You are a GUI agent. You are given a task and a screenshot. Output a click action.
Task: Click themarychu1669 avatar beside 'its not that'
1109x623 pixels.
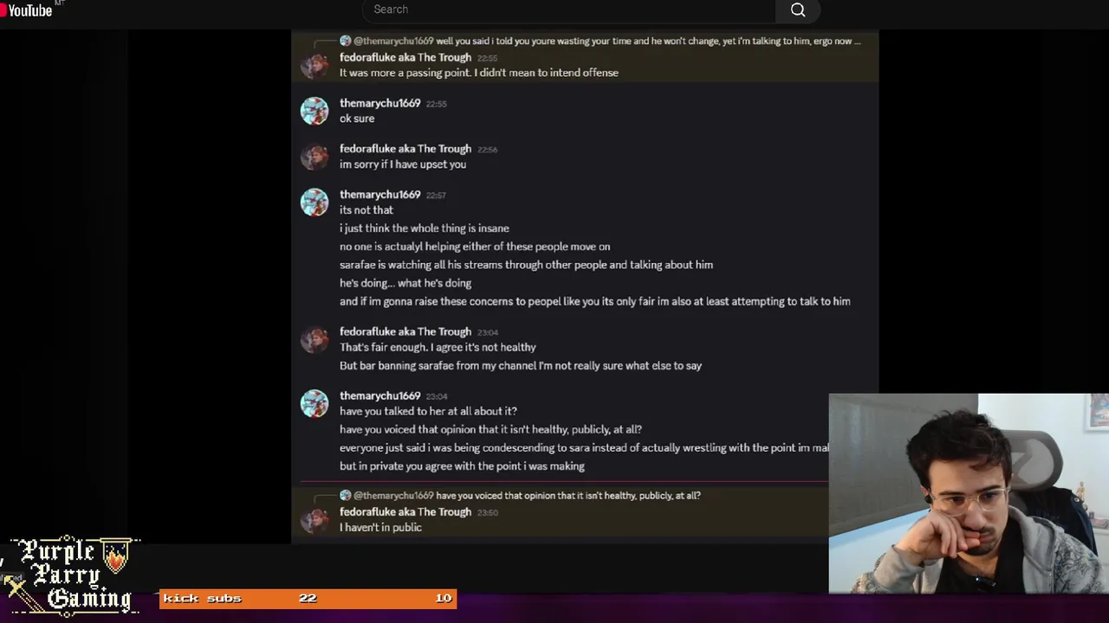pyautogui.click(x=315, y=202)
